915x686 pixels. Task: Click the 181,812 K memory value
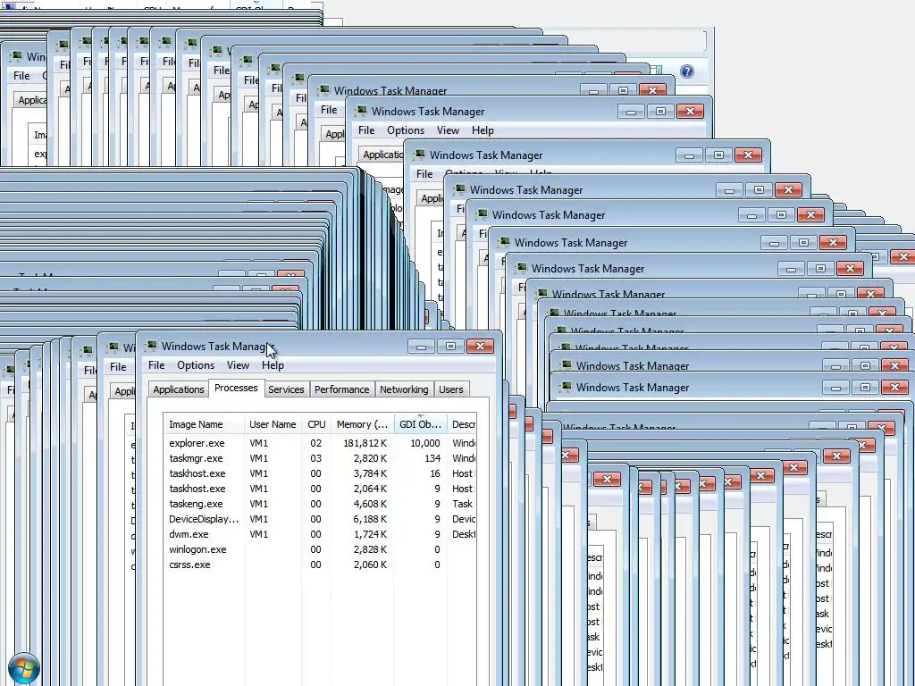(x=365, y=443)
